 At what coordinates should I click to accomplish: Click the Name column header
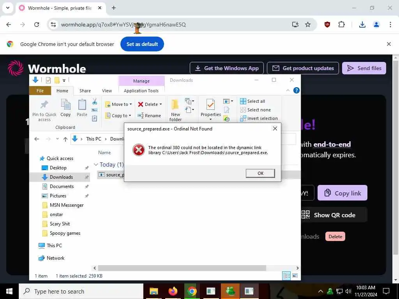pos(104,153)
